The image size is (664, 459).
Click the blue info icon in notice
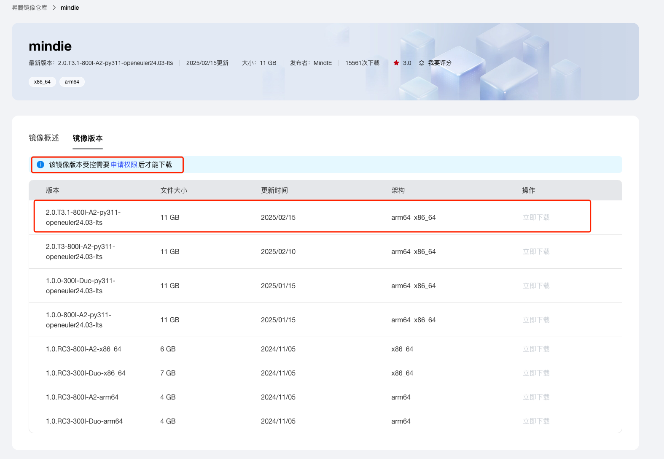coord(40,165)
